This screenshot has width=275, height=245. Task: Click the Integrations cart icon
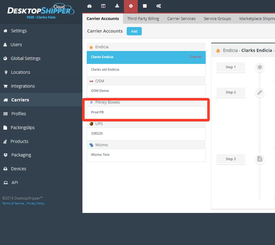tap(5, 86)
